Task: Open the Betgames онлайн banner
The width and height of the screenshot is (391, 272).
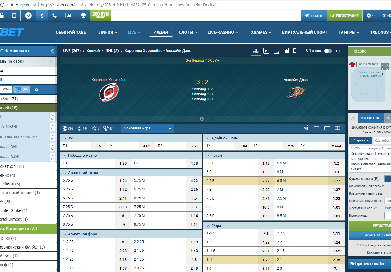Action: (369, 264)
